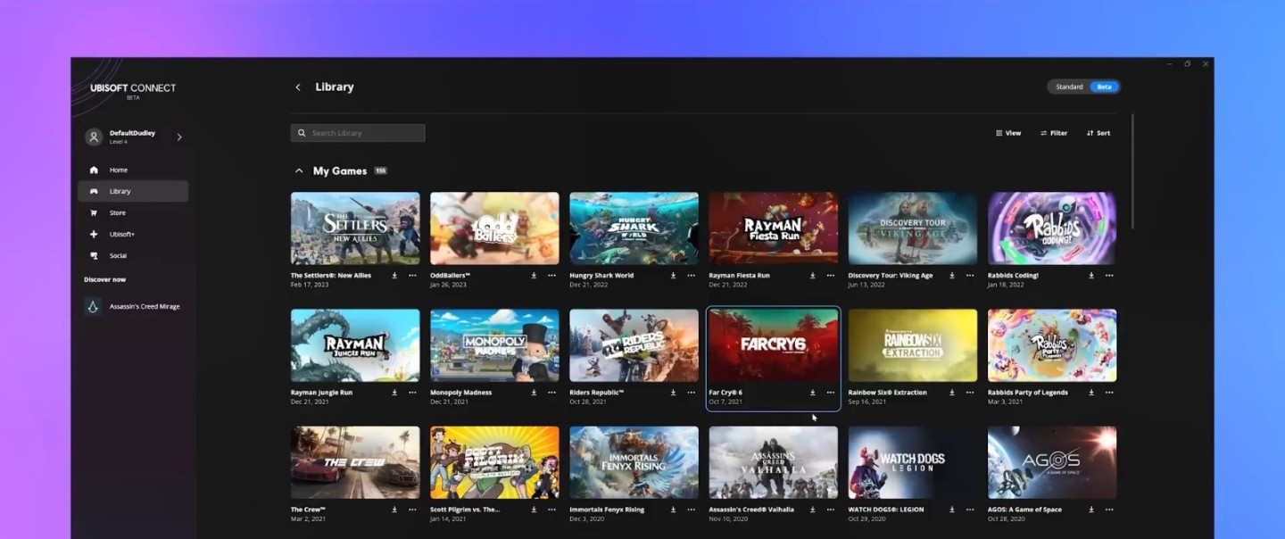
Task: Open the Filter dropdown
Action: tap(1054, 133)
